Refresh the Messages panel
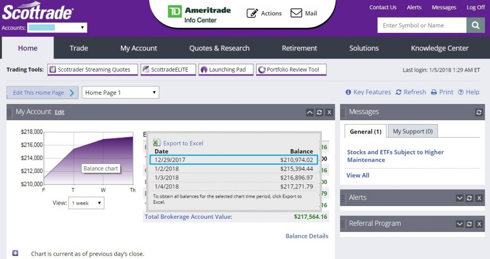Image resolution: width=490 pixels, height=259 pixels. pyautogui.click(x=479, y=112)
